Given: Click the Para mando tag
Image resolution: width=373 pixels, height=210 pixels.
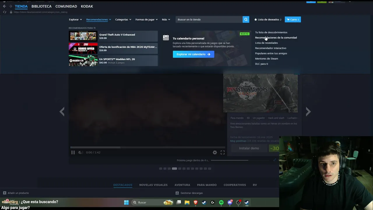Looking at the screenshot, I should tap(237, 118).
